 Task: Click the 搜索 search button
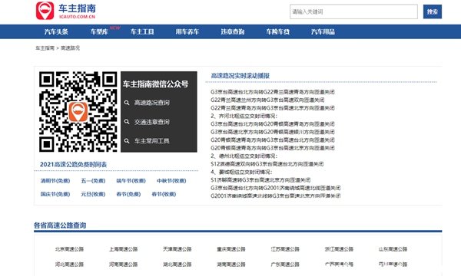[432, 11]
